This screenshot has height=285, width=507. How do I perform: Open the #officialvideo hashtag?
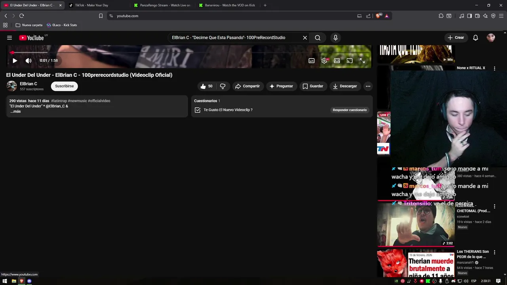click(99, 101)
